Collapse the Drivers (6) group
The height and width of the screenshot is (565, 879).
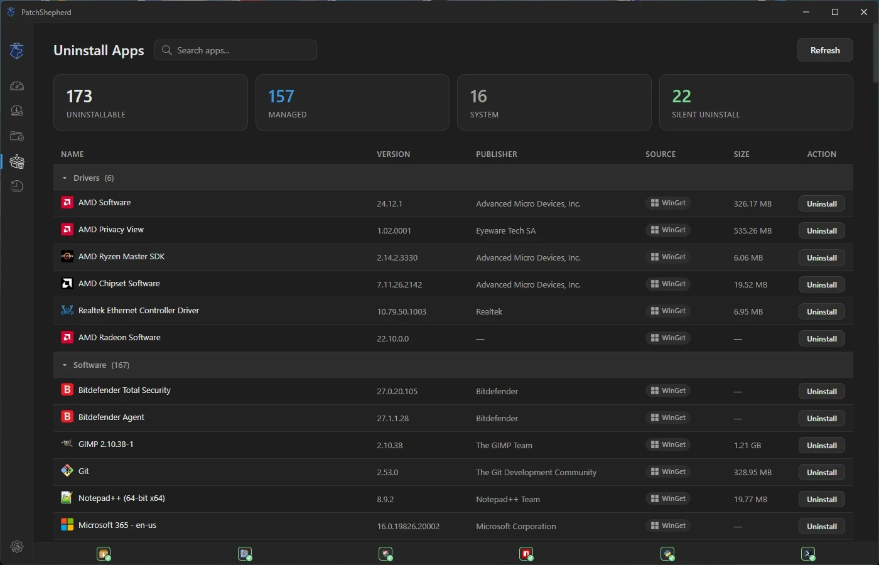coord(64,178)
